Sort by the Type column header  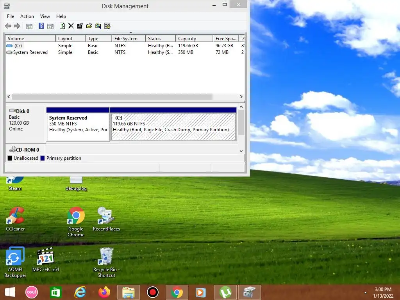(x=98, y=39)
